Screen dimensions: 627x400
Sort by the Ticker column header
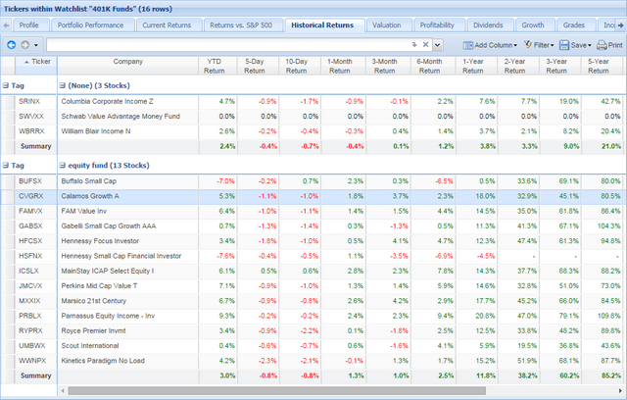[x=37, y=66]
